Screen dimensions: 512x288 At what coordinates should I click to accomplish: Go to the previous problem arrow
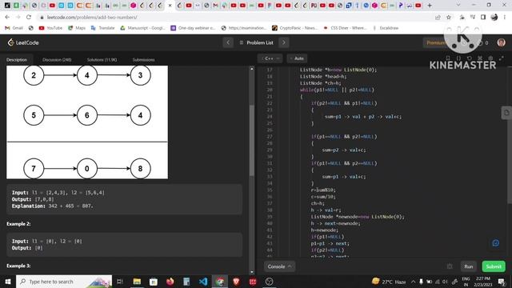tap(228, 42)
